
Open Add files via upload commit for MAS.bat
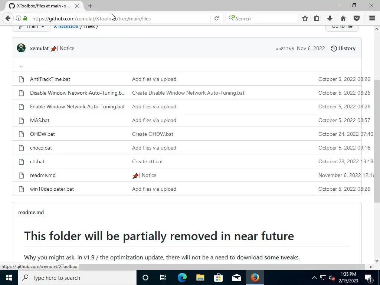click(x=154, y=120)
